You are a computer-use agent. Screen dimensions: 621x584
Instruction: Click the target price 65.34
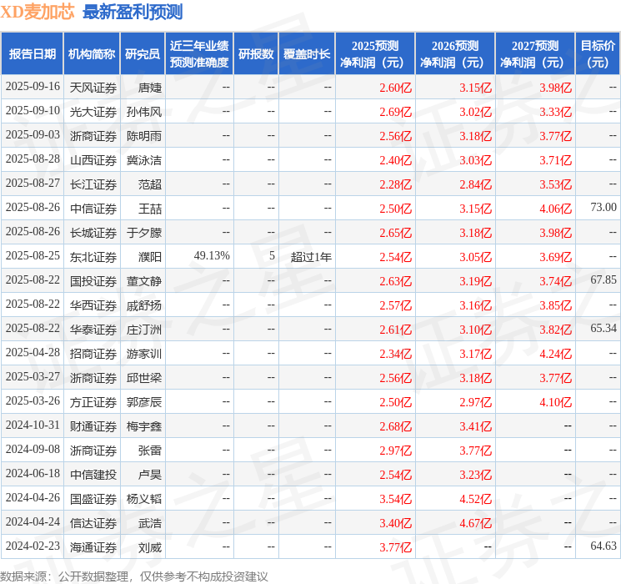coord(603,328)
